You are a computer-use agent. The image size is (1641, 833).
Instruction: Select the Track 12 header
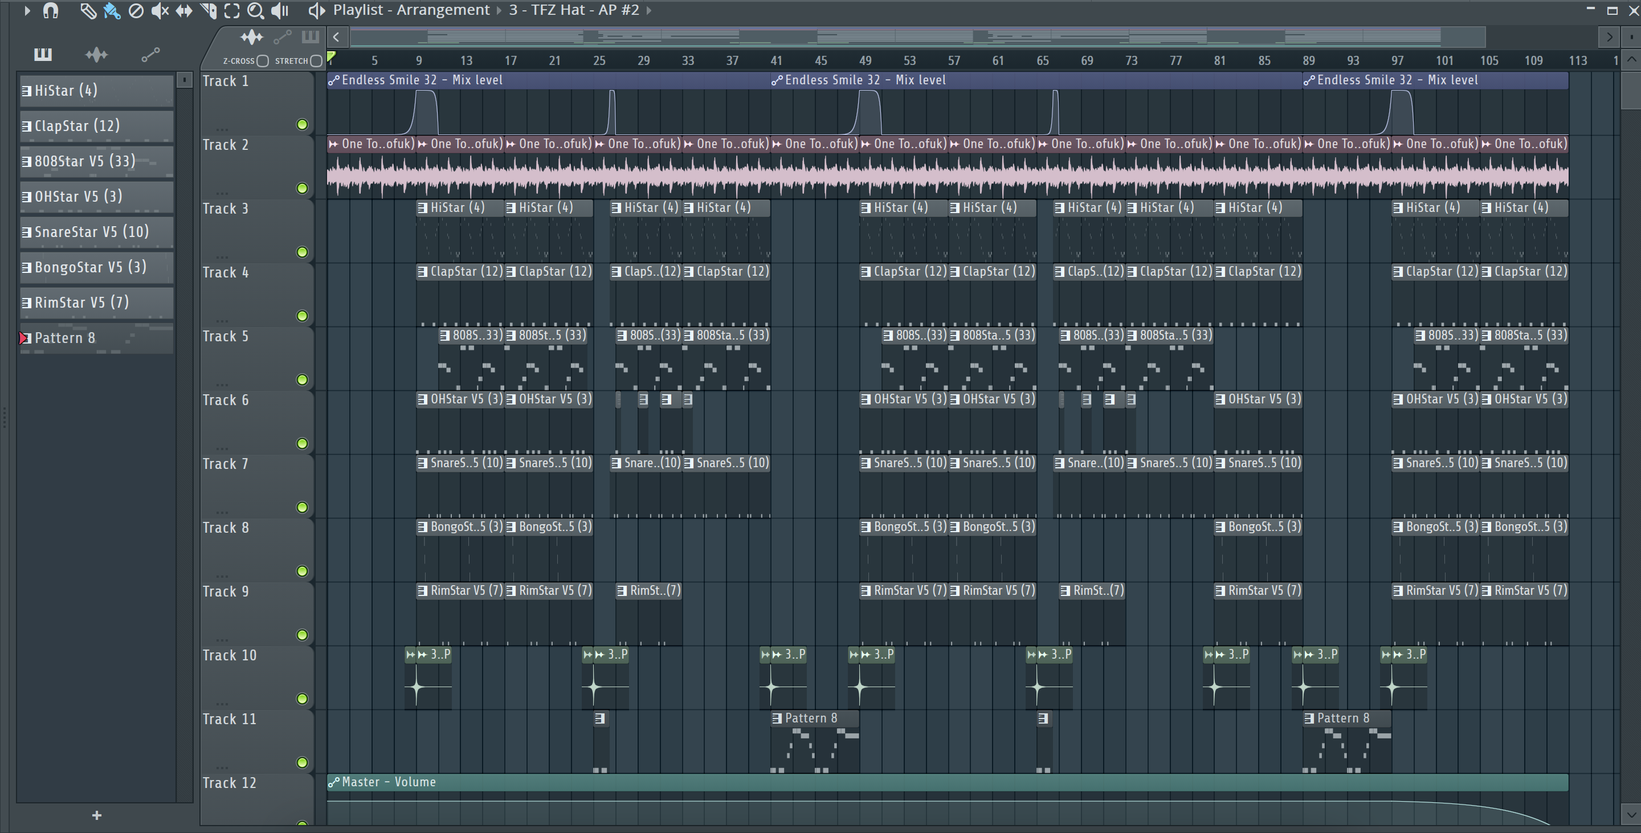[257, 800]
